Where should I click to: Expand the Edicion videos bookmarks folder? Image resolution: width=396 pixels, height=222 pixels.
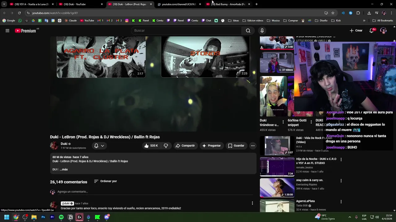click(x=253, y=21)
